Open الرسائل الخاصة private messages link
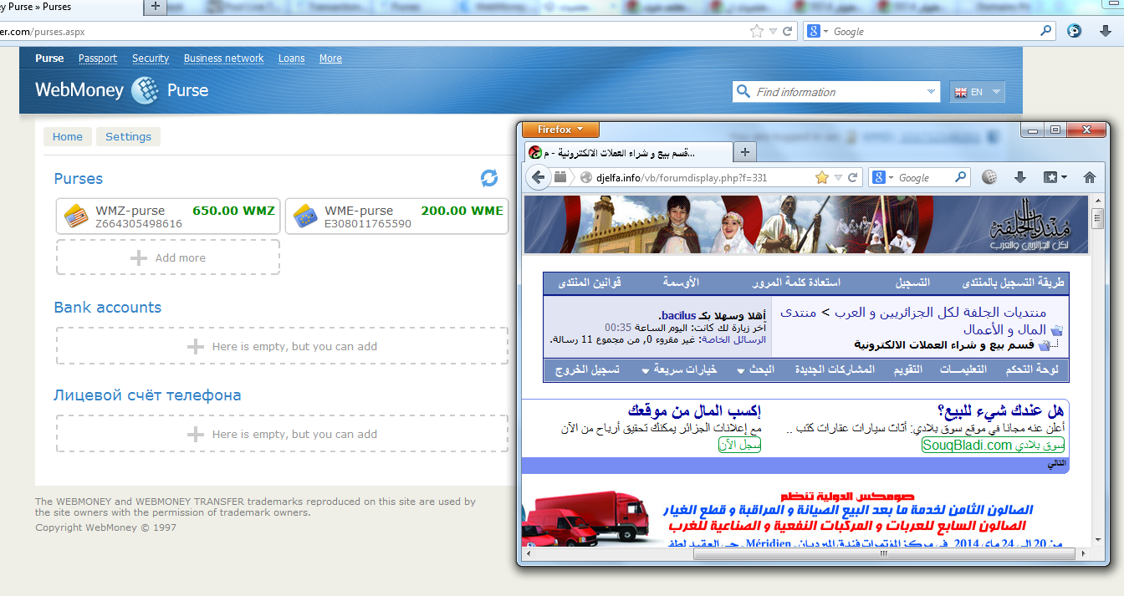 coord(735,339)
